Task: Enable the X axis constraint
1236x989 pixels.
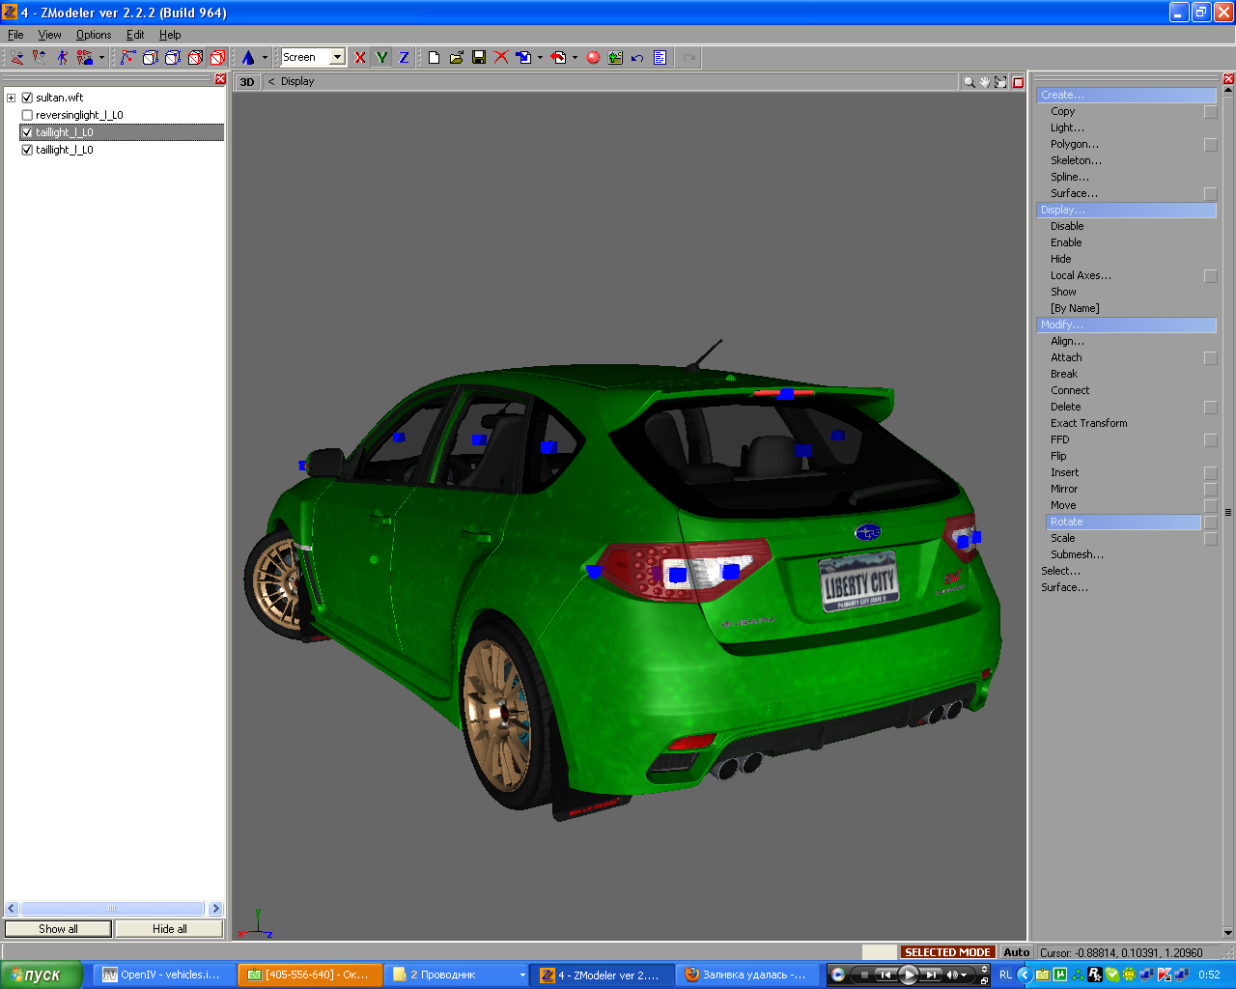Action: tap(359, 58)
